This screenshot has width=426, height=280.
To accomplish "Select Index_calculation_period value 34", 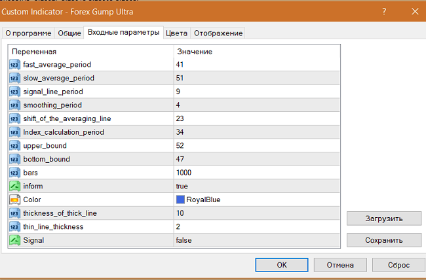I will 180,132.
